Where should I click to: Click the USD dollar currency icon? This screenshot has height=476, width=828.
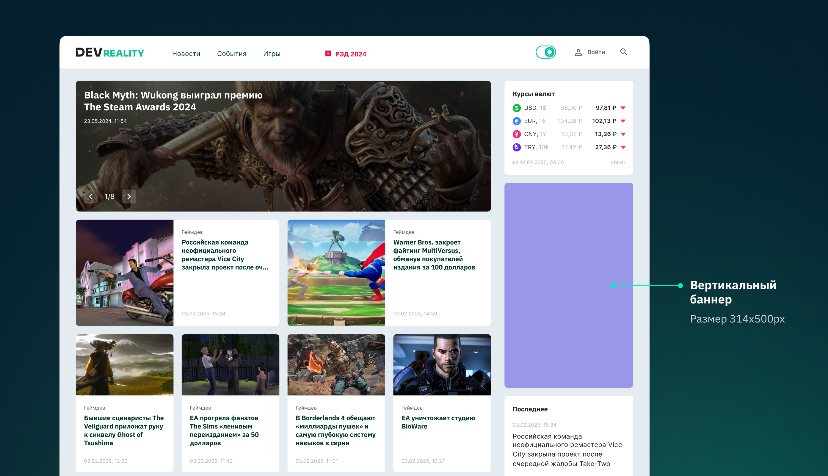coord(516,108)
